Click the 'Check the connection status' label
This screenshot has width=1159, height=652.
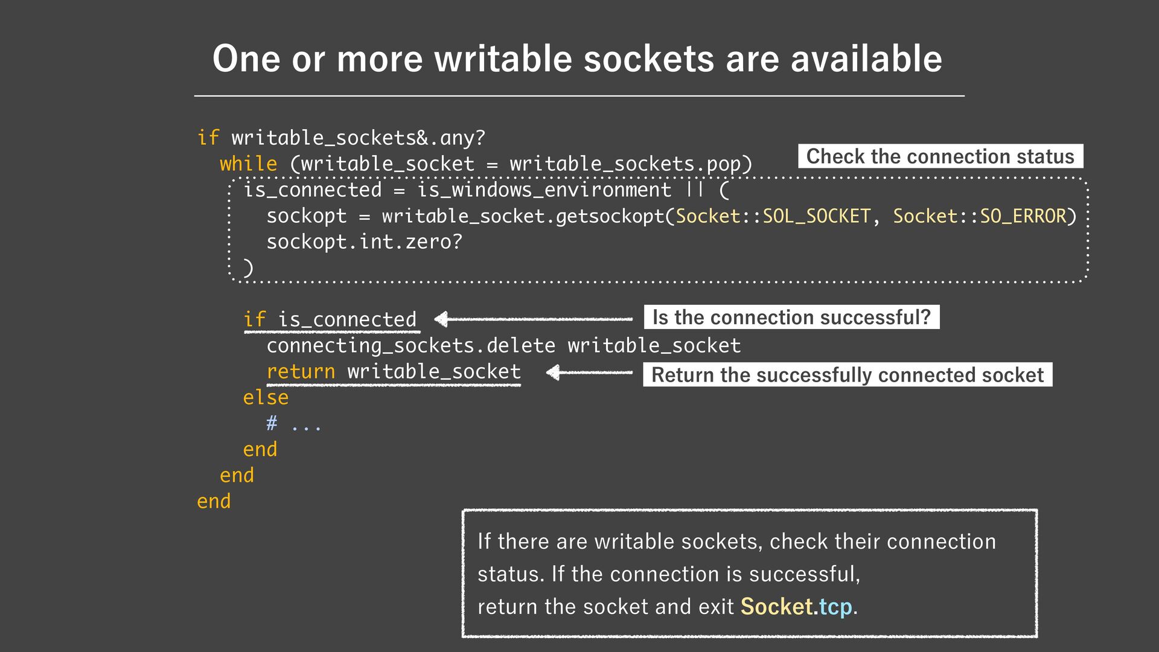(x=940, y=156)
